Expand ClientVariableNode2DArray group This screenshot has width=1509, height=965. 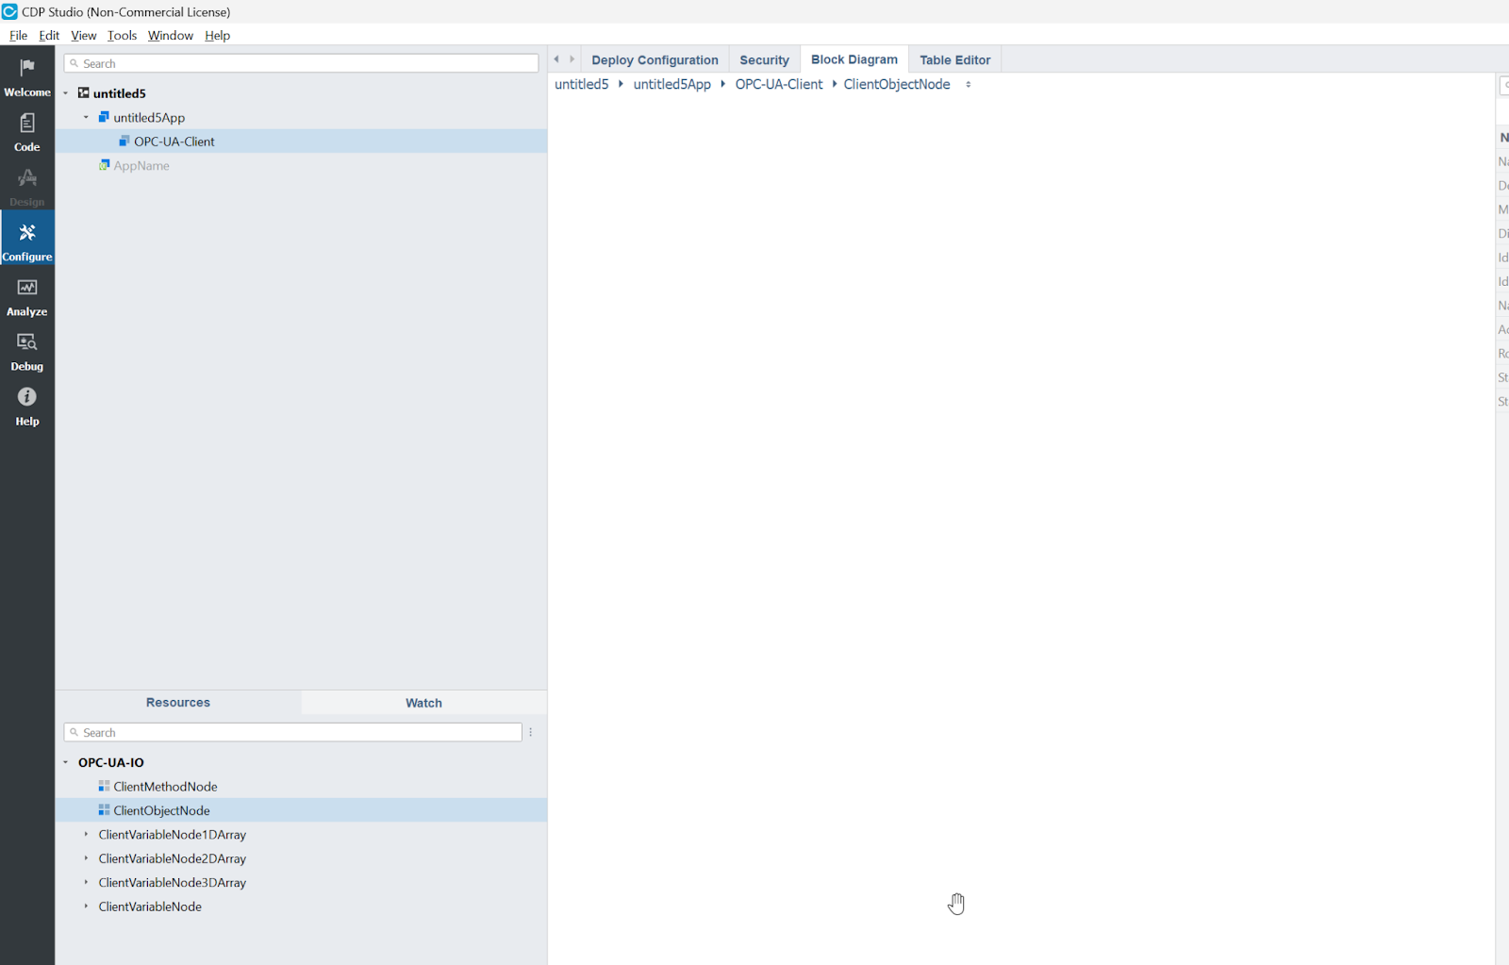tap(86, 858)
